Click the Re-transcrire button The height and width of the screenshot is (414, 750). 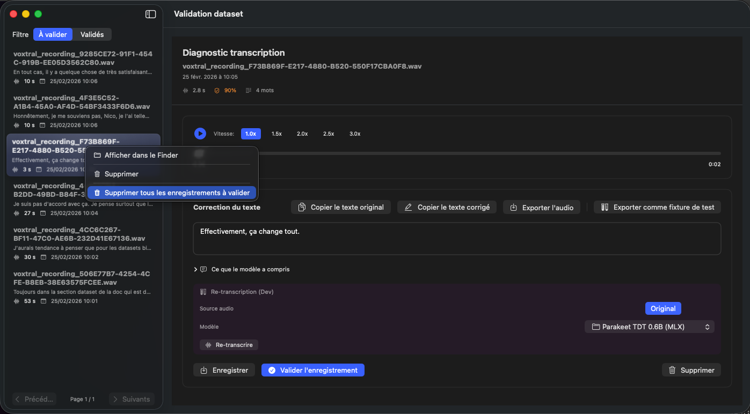tap(229, 345)
